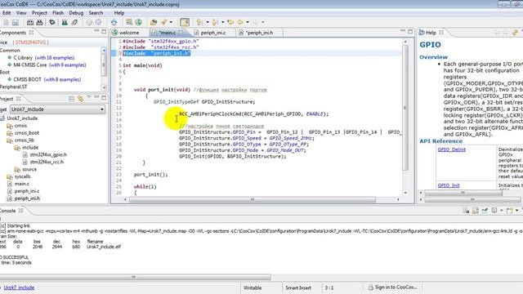Switch to the periph_ini.h editor tab
523x294 pixels.
(x=256, y=33)
